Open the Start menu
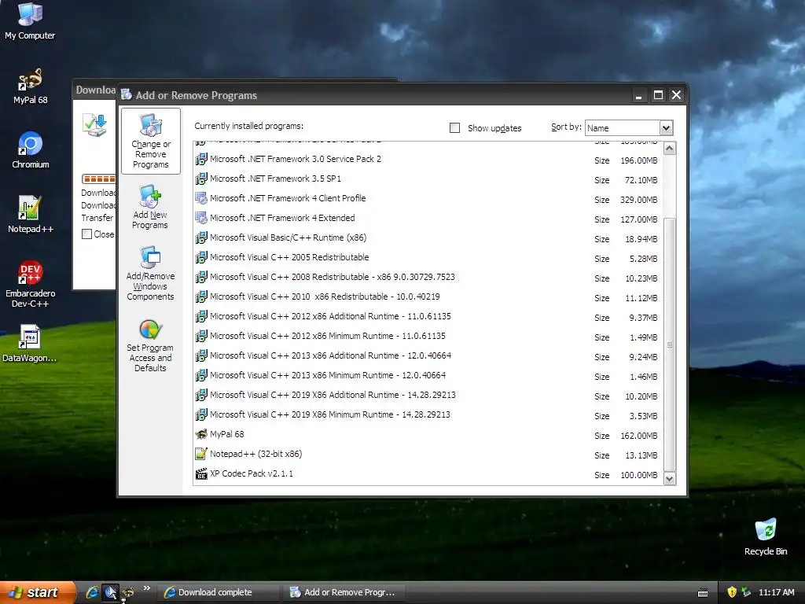805x604 pixels. 38,592
